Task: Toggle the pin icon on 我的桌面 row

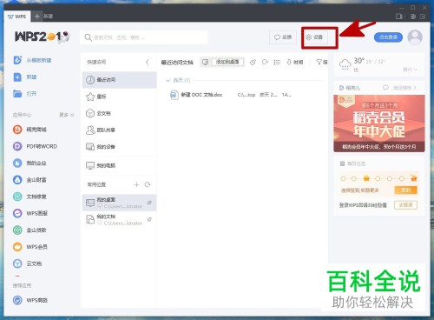Action: click(149, 203)
